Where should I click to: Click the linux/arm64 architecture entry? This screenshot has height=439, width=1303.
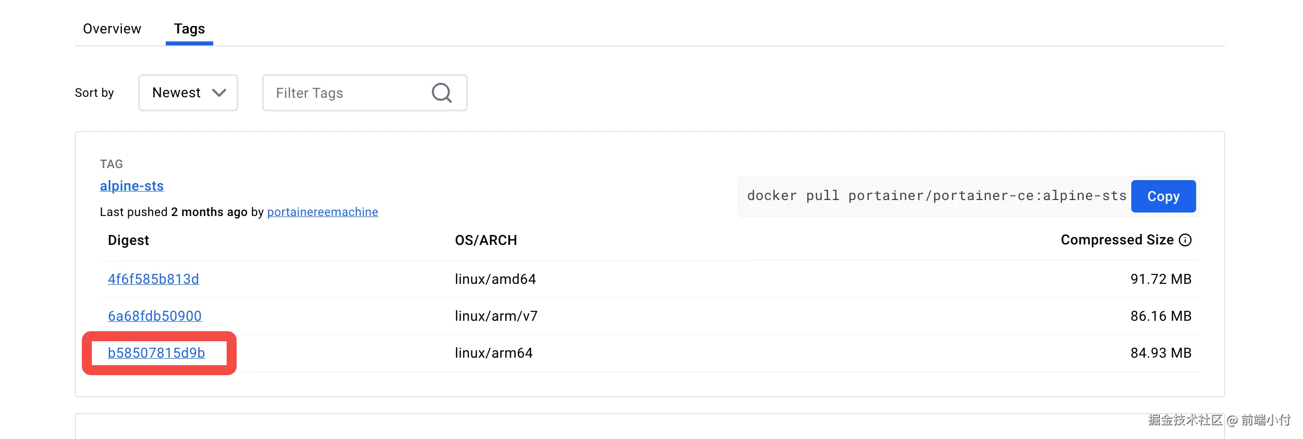click(x=493, y=353)
